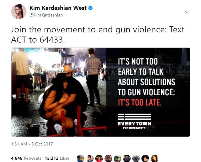Click the second liker avatar after the Likes count
The image size is (201, 162).
pos(90,159)
